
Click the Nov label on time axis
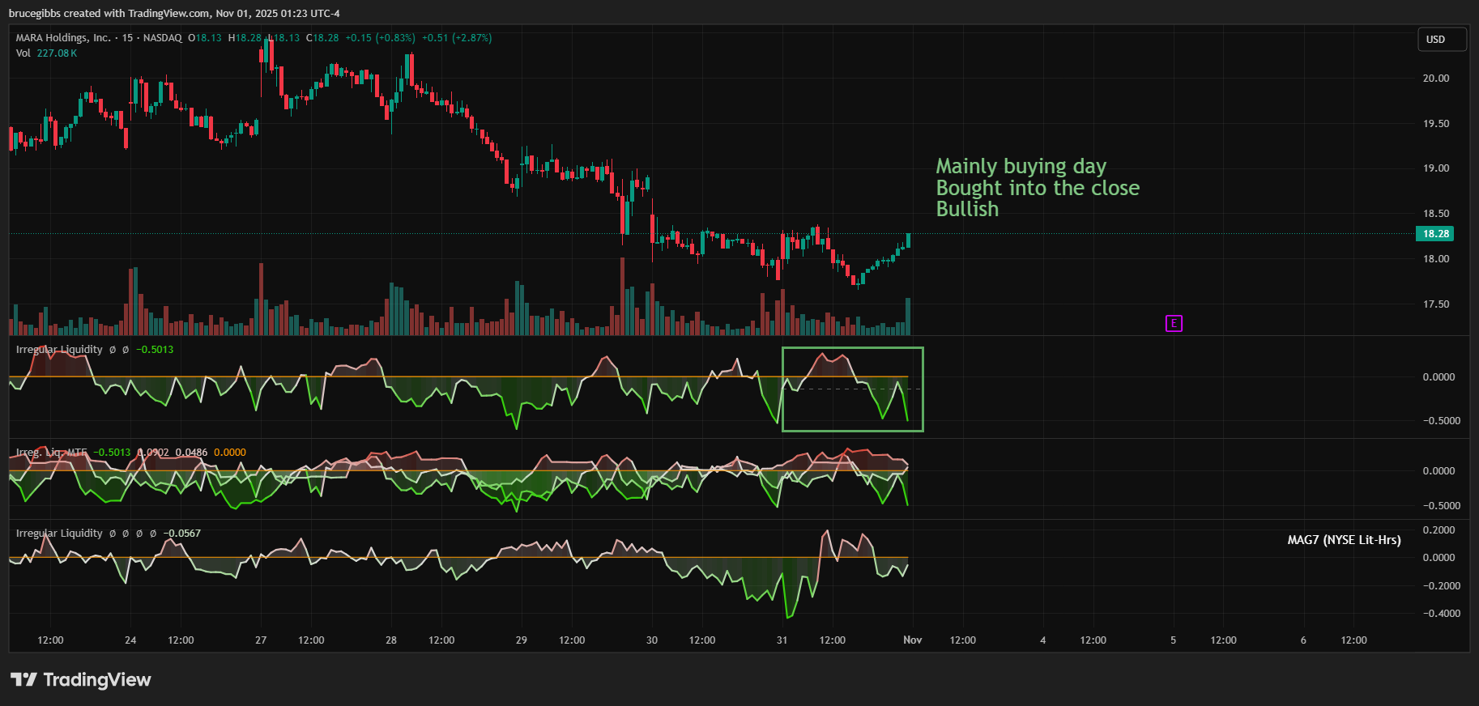[x=912, y=640]
